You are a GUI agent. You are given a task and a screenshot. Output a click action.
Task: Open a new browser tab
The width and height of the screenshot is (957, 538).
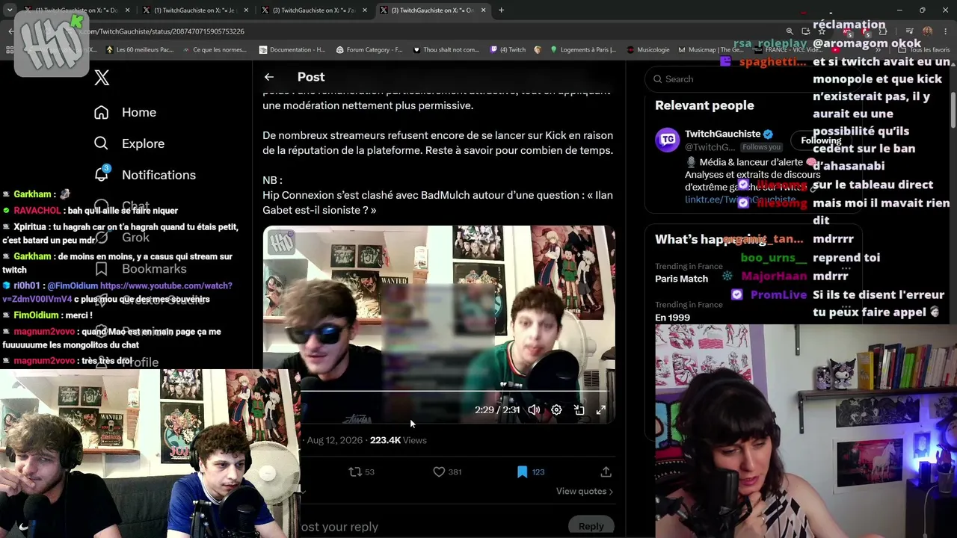(x=501, y=10)
